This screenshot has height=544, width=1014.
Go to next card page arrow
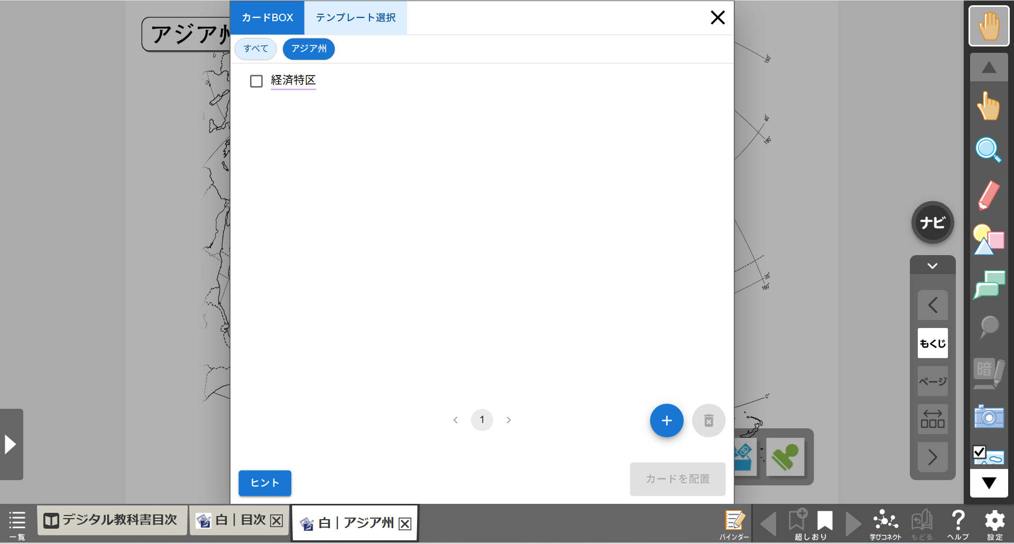pyautogui.click(x=509, y=420)
